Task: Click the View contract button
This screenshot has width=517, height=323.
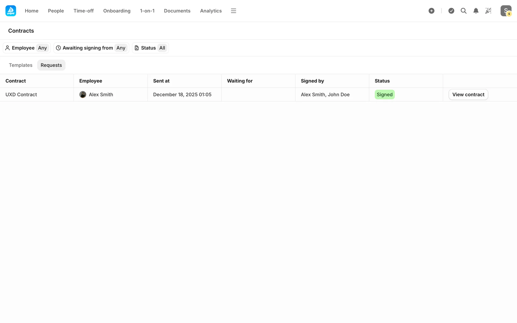Action: point(468,94)
